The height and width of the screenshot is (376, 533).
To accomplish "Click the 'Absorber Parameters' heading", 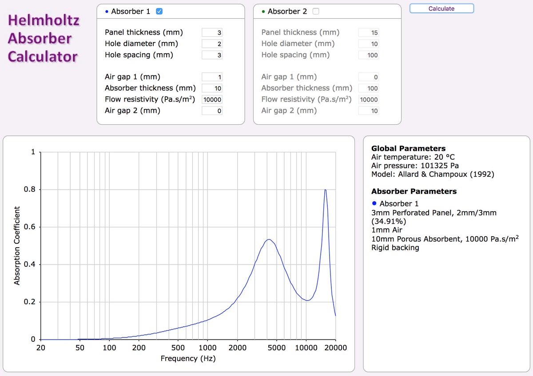I will [414, 191].
